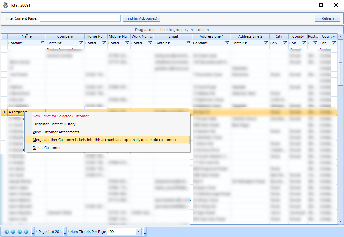Screen dimensions: 344x237
Task: Go to next page navigation icon
Action: 20,232
